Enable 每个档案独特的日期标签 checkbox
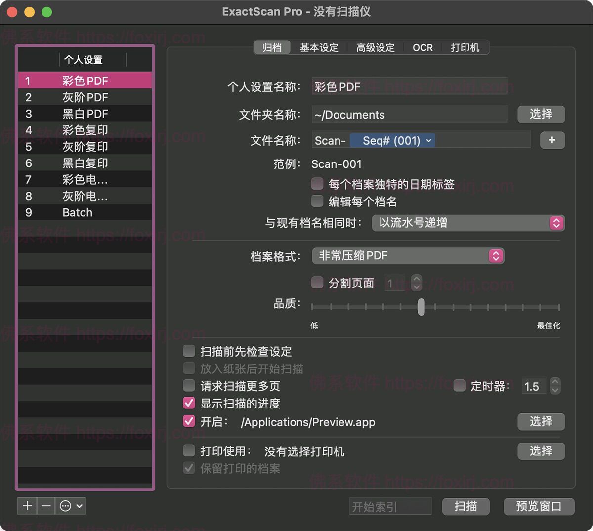 coord(317,183)
